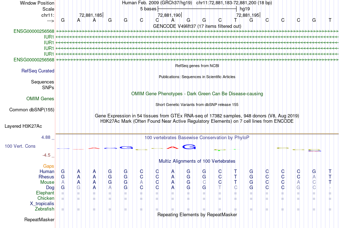Select the Zebrafish alignment row label

click(x=45, y=209)
